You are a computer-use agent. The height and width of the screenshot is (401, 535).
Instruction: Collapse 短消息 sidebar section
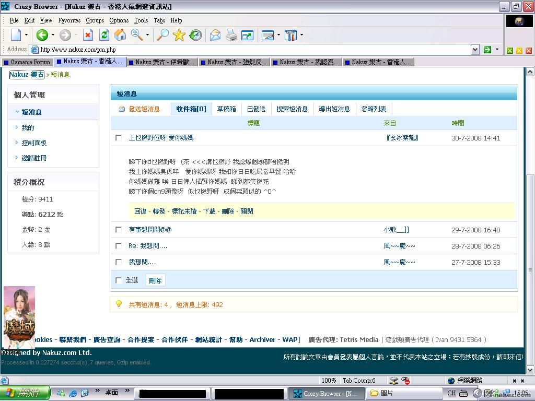click(x=17, y=112)
